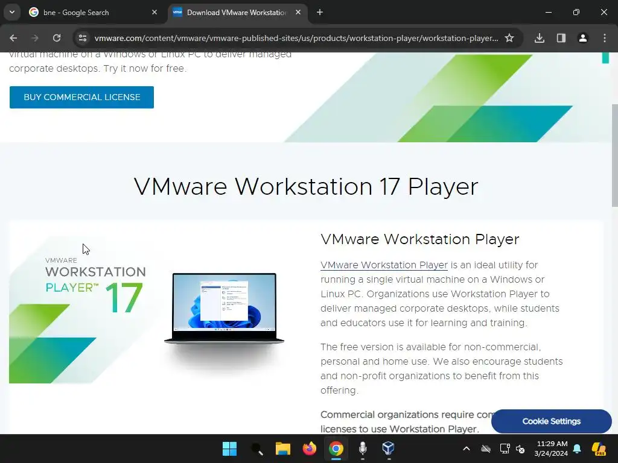The width and height of the screenshot is (618, 463).
Task: Click BUY COMMERCIAL LICENSE button
Action: 81,97
